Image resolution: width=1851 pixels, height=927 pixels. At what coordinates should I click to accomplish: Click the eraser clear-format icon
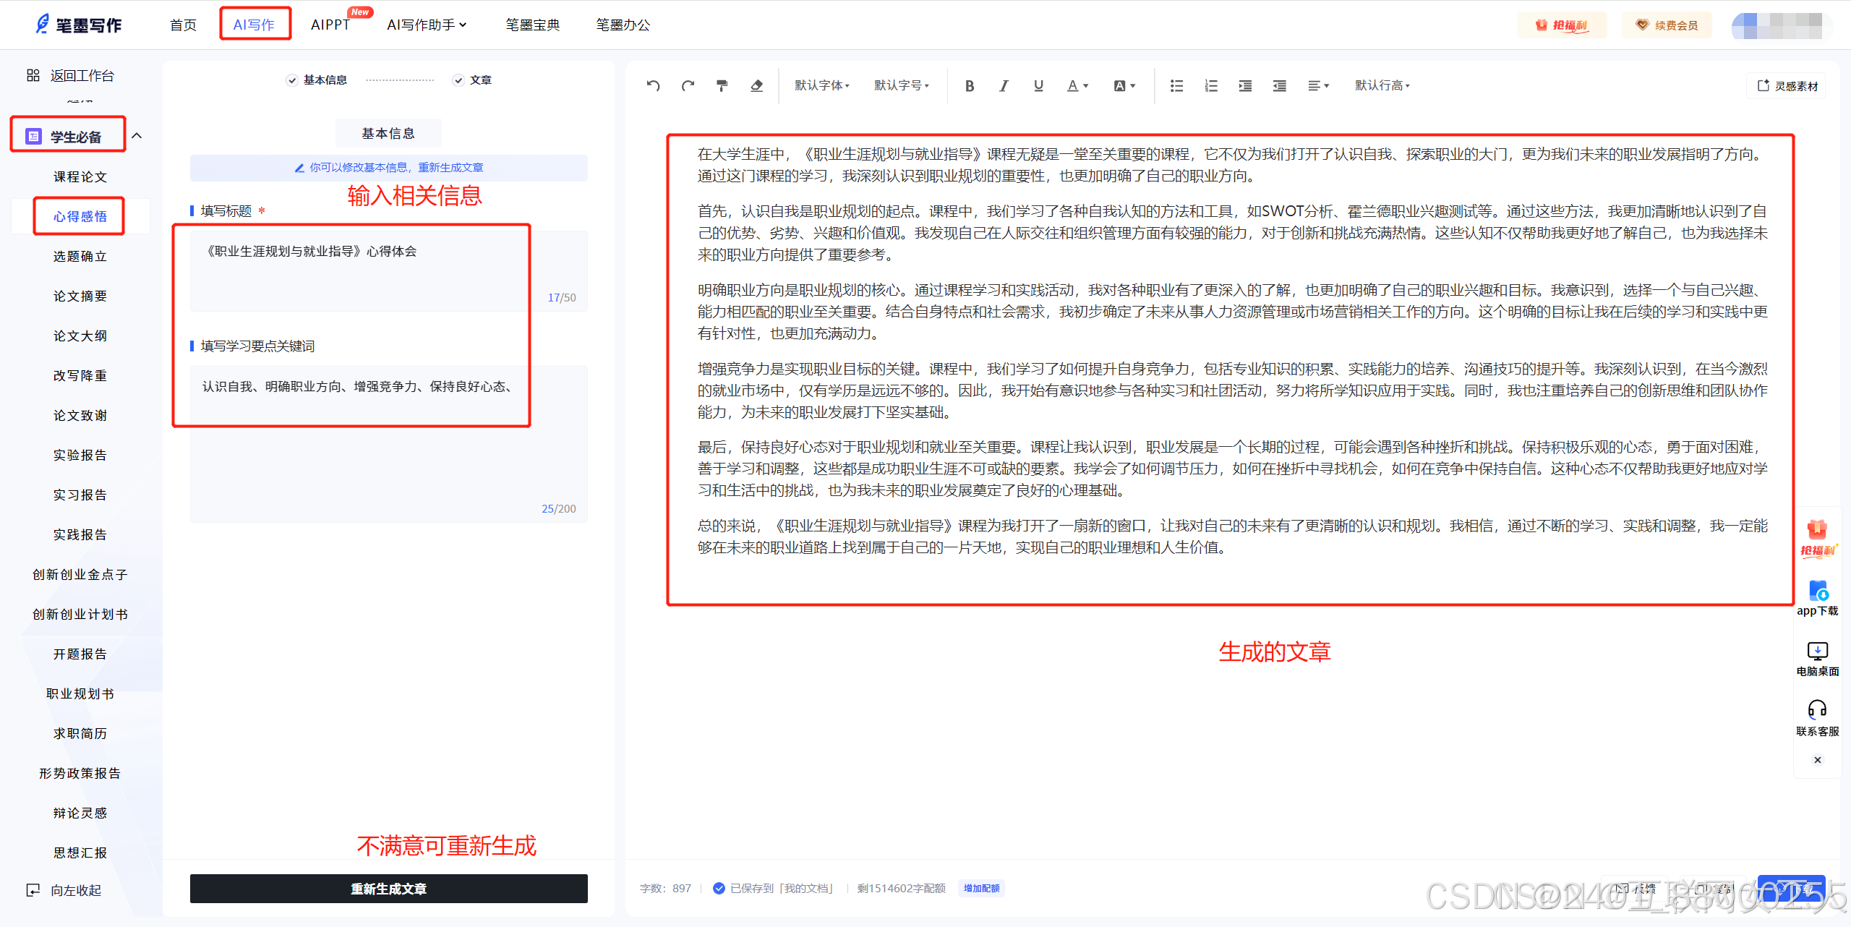[756, 86]
